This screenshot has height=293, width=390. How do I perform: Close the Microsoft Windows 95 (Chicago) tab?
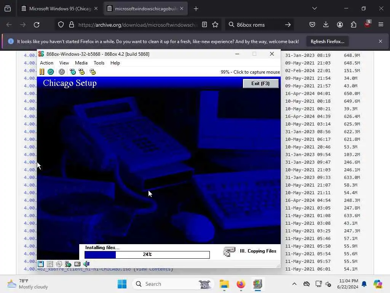click(x=96, y=9)
